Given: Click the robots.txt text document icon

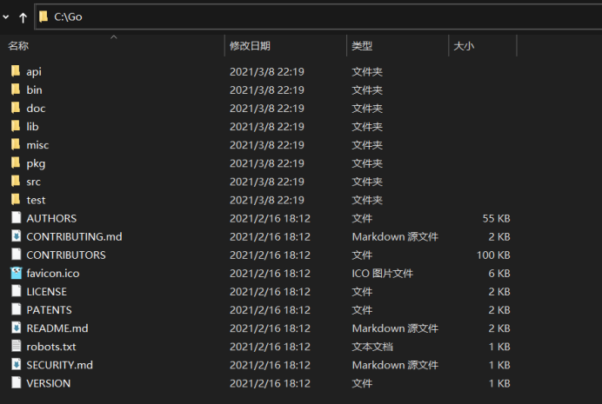Looking at the screenshot, I should coord(17,346).
